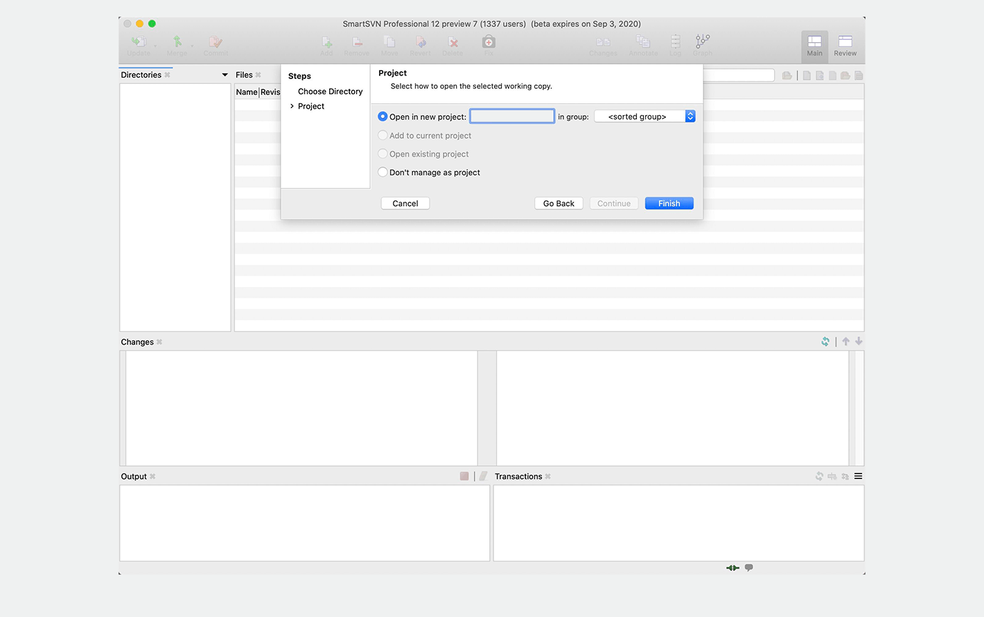Open the Transactions panel hamburger menu
Viewport: 984px width, 617px height.
click(858, 476)
